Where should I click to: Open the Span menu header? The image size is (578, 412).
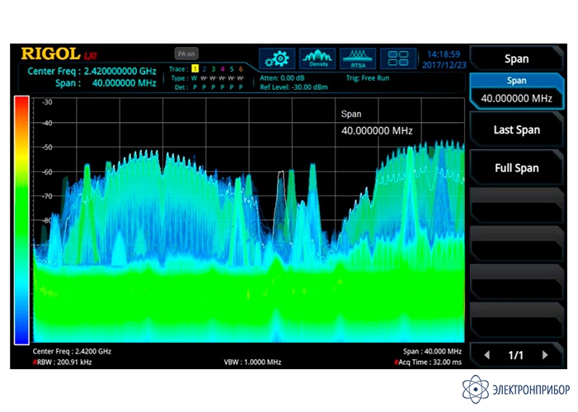(516, 59)
